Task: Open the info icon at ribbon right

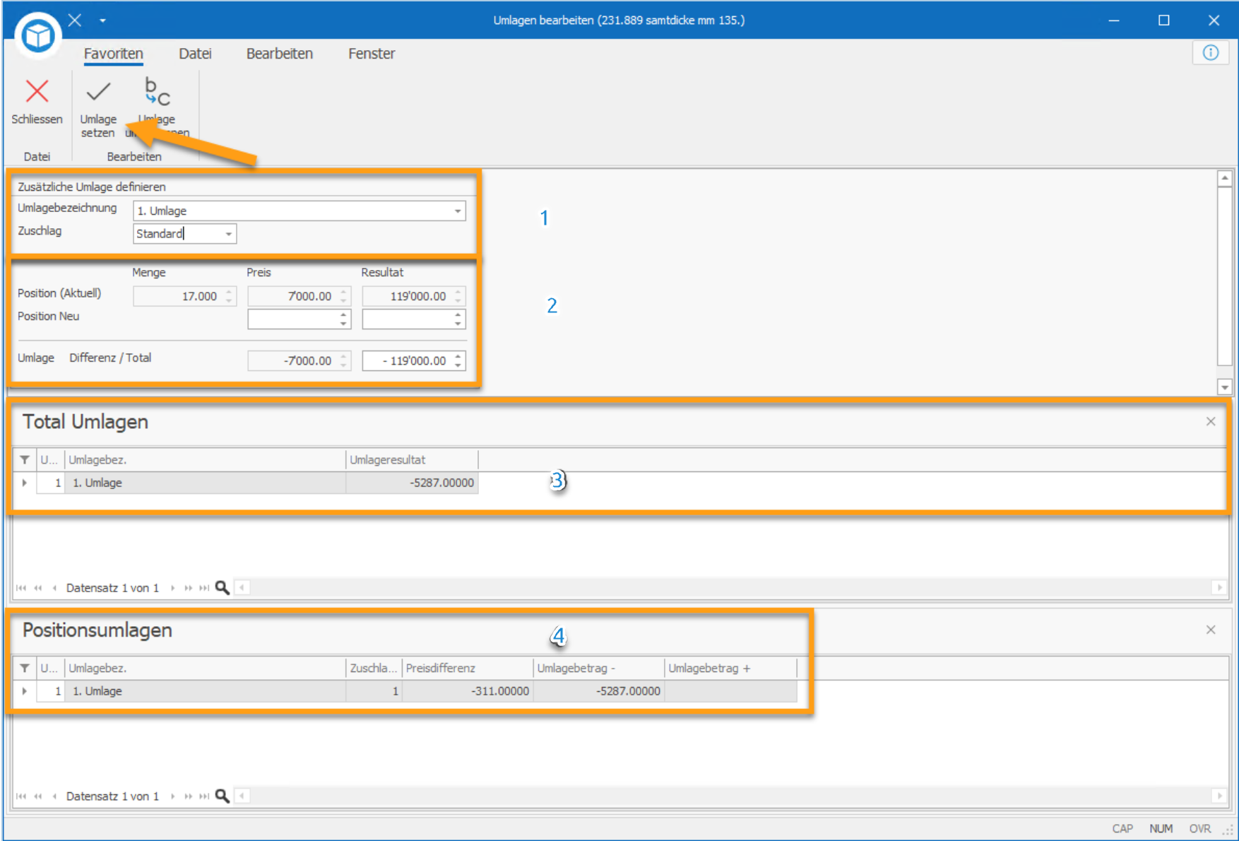Action: (x=1211, y=53)
